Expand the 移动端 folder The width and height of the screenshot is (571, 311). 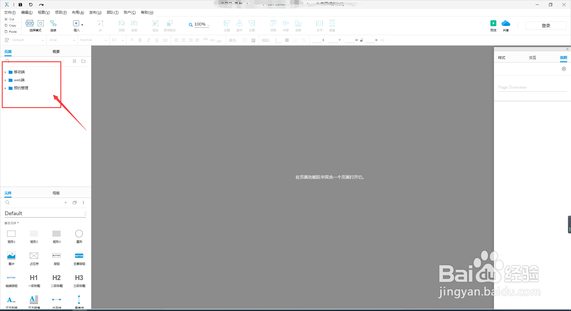[x=5, y=72]
